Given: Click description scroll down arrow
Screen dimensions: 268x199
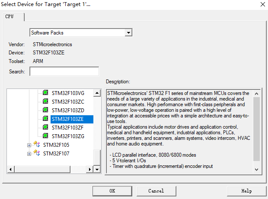Looking at the screenshot, I should (x=257, y=170).
